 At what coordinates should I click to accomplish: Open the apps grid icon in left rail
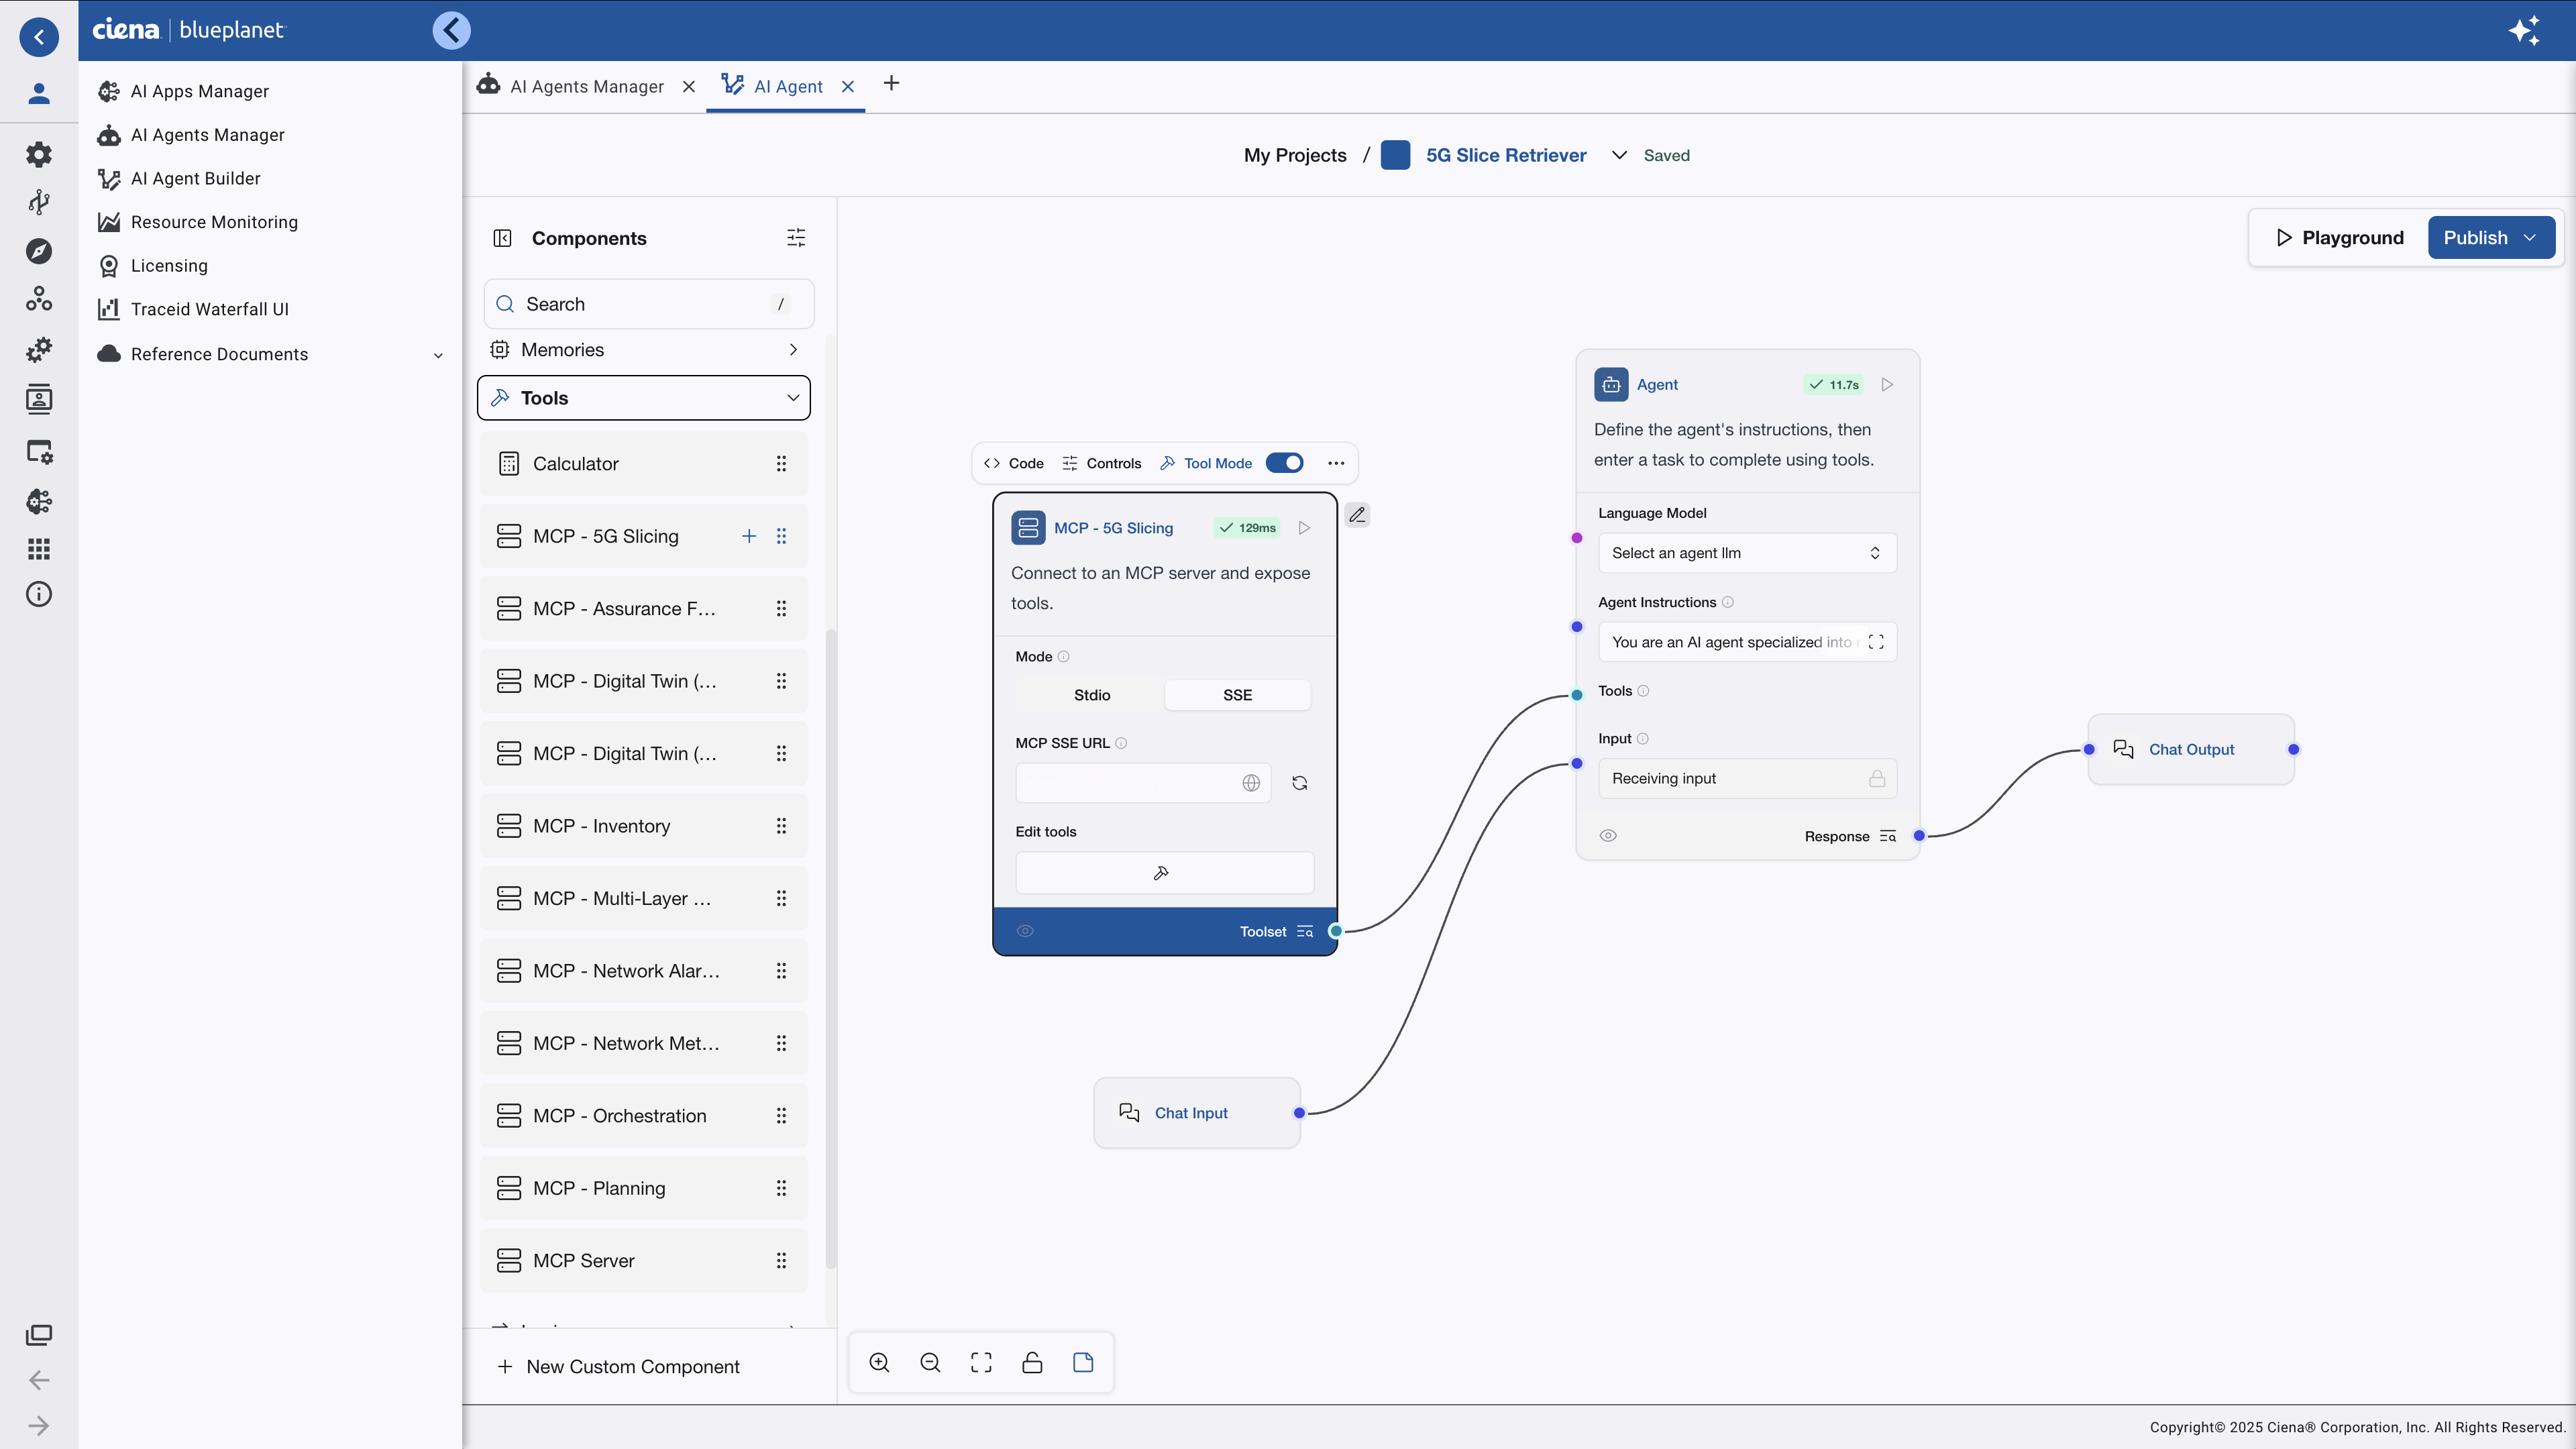tap(39, 548)
